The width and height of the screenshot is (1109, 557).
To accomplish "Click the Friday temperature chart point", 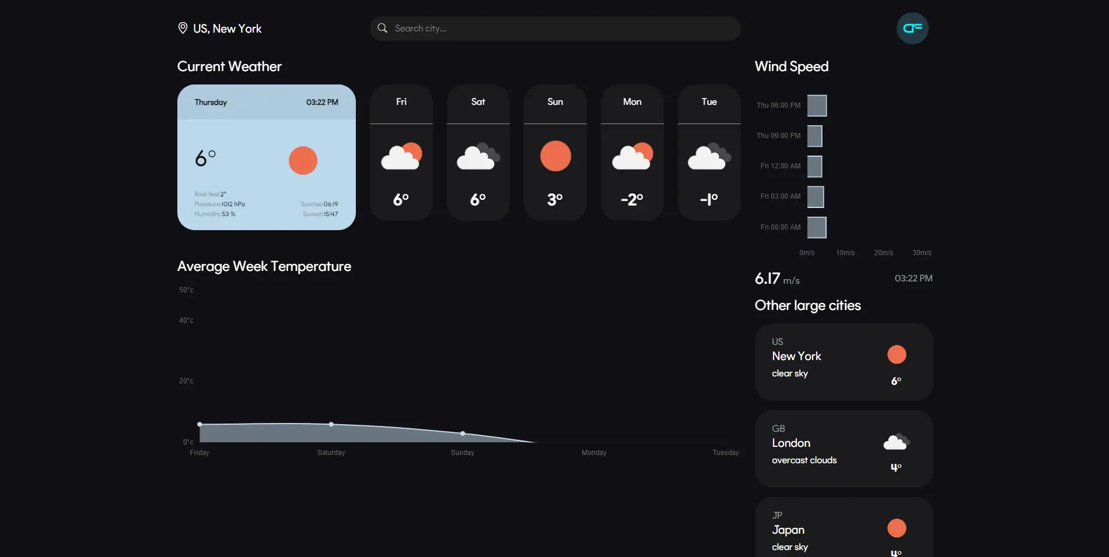I will tap(200, 424).
